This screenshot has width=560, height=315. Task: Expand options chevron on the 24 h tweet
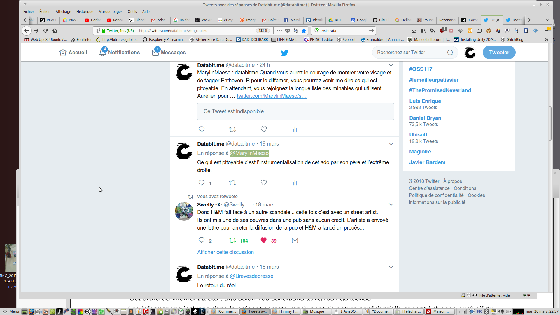[x=391, y=65]
